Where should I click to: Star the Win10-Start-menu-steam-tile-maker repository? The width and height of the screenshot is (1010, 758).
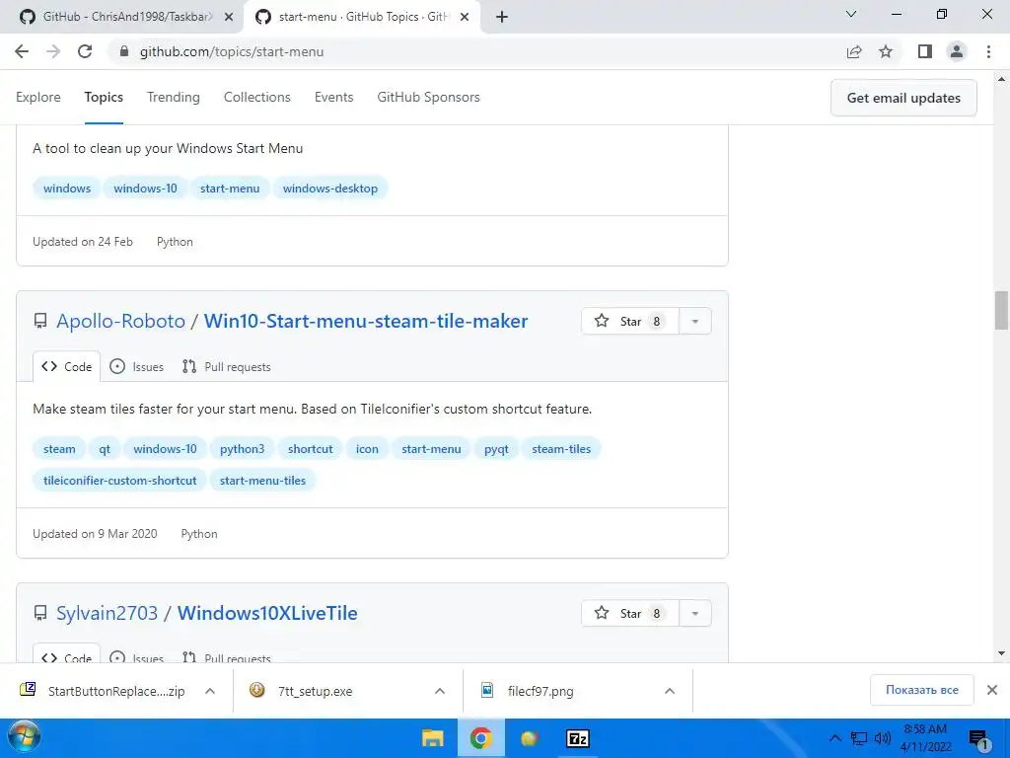[630, 321]
